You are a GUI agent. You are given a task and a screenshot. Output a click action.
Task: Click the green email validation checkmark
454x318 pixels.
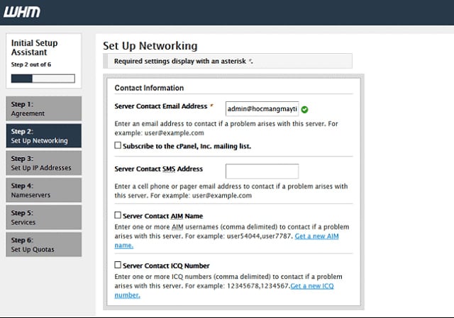[304, 109]
